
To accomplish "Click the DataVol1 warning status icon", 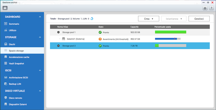I will click(100, 39).
